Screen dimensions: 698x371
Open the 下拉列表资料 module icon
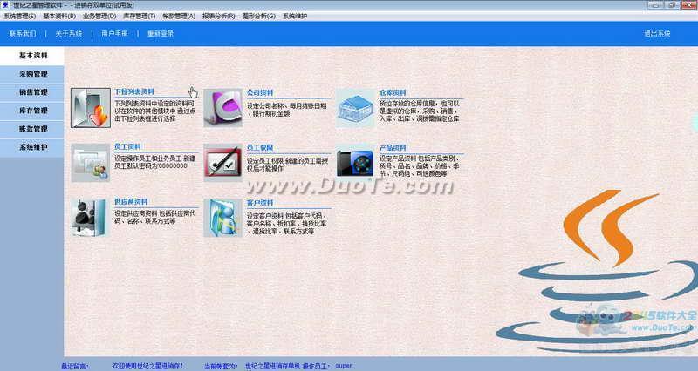click(91, 108)
